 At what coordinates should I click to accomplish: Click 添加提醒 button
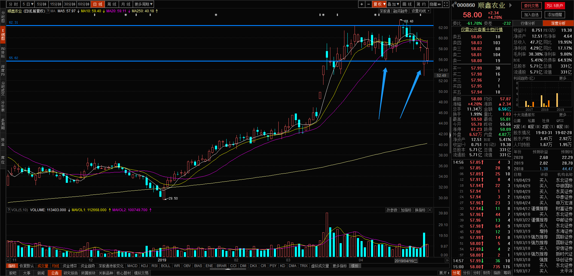(x=555, y=15)
